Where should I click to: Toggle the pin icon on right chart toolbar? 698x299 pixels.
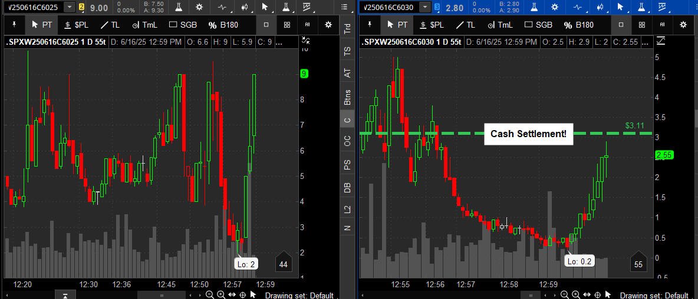369,25
